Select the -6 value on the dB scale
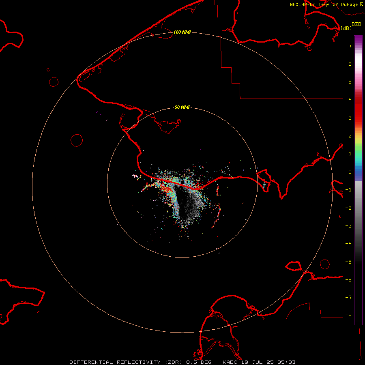Viewport: 365px width, 365px height. (348, 280)
